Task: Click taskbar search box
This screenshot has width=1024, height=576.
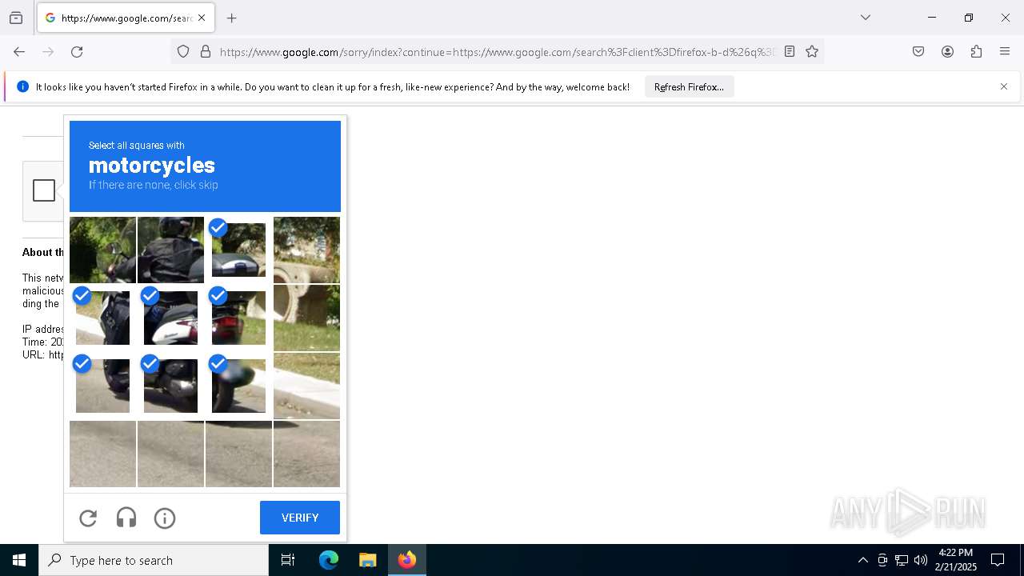Action: 154,560
